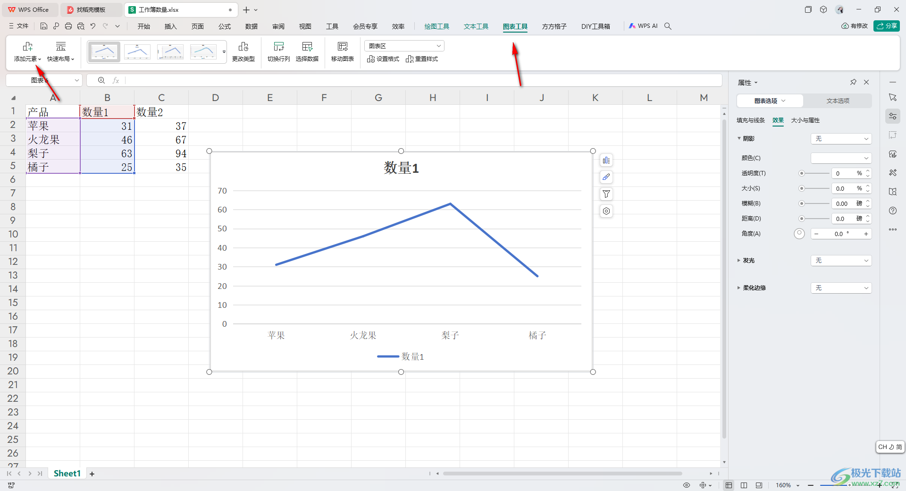This screenshot has width=906, height=491.
Task: Click the properties sliders icon in right sidebar
Action: coord(893,116)
